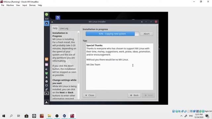Click the VirtualBox hard disk status icon
Image resolution: width=212 pixels, height=119 pixels.
click(x=174, y=111)
